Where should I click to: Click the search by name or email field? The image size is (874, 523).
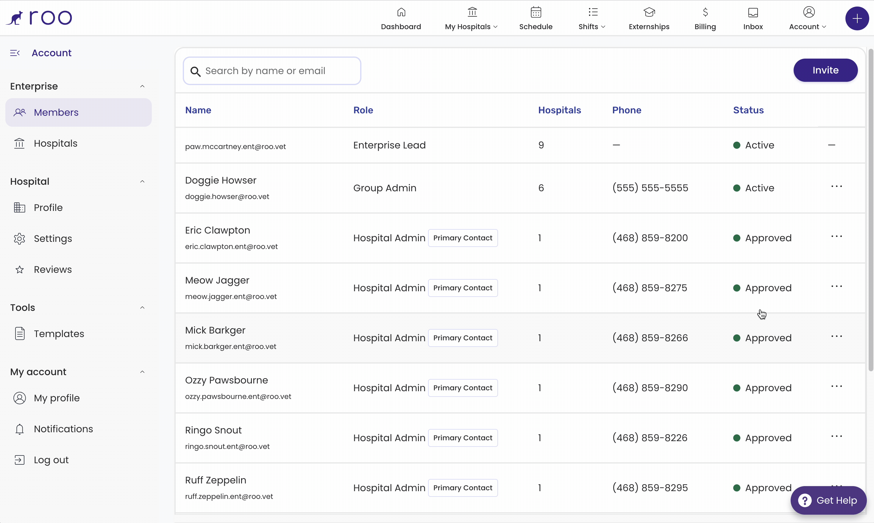272,71
